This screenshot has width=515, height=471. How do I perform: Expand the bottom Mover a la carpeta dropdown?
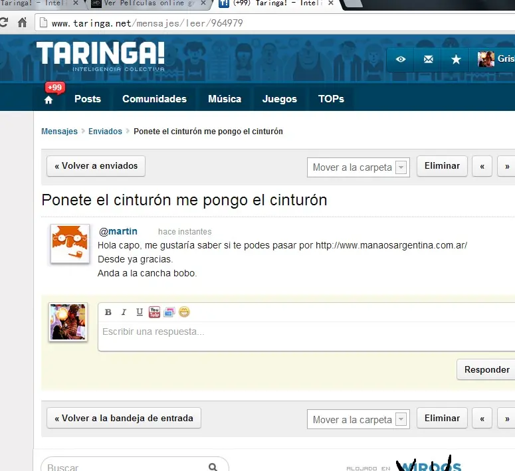(x=358, y=419)
